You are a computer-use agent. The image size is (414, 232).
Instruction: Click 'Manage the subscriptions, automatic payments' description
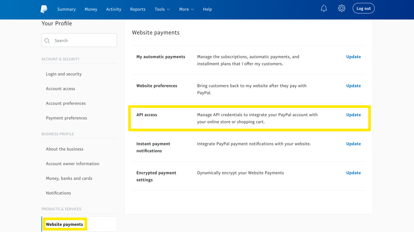tap(248, 60)
